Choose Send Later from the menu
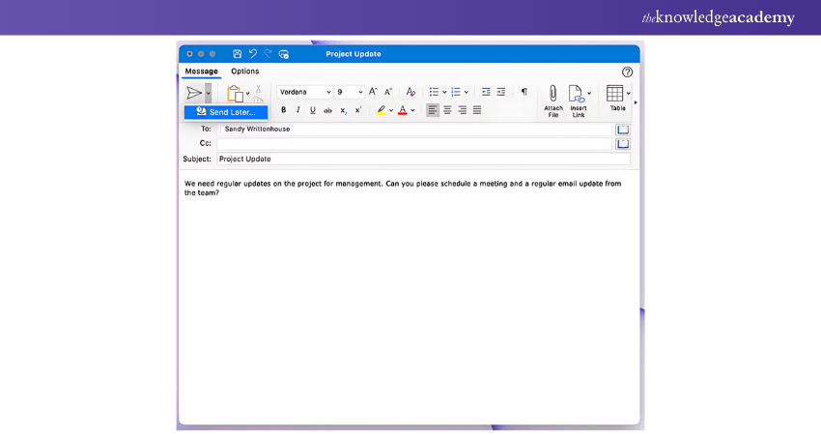Image resolution: width=821 pixels, height=435 pixels. [x=226, y=112]
